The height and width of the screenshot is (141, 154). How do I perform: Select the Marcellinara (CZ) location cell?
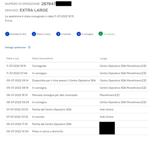pyautogui.click(x=110, y=95)
